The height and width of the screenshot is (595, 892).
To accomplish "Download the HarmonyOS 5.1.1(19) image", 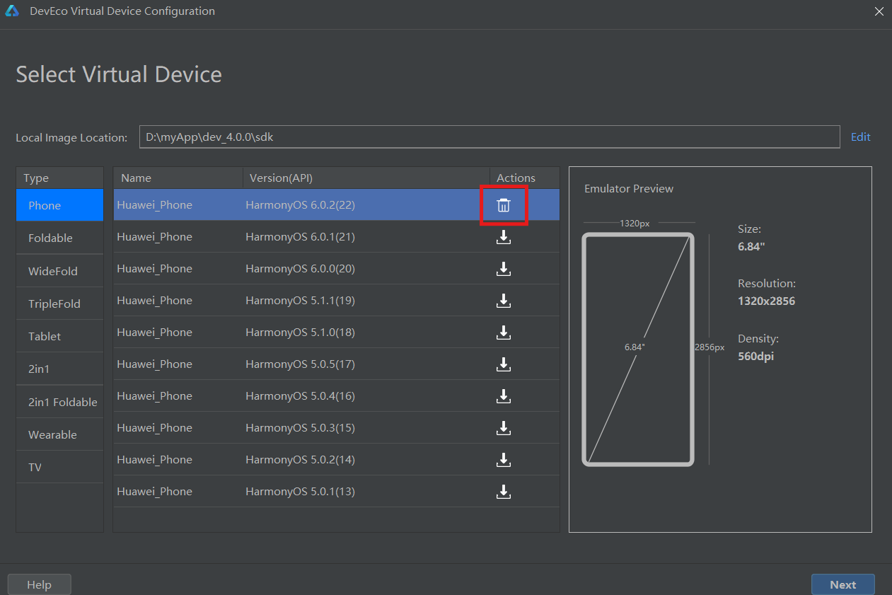I will click(504, 301).
